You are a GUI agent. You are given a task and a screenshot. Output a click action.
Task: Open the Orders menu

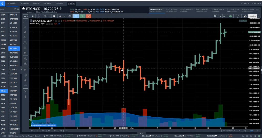coord(37,3)
